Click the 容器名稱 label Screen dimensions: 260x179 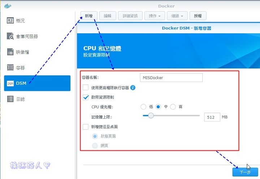click(x=90, y=78)
